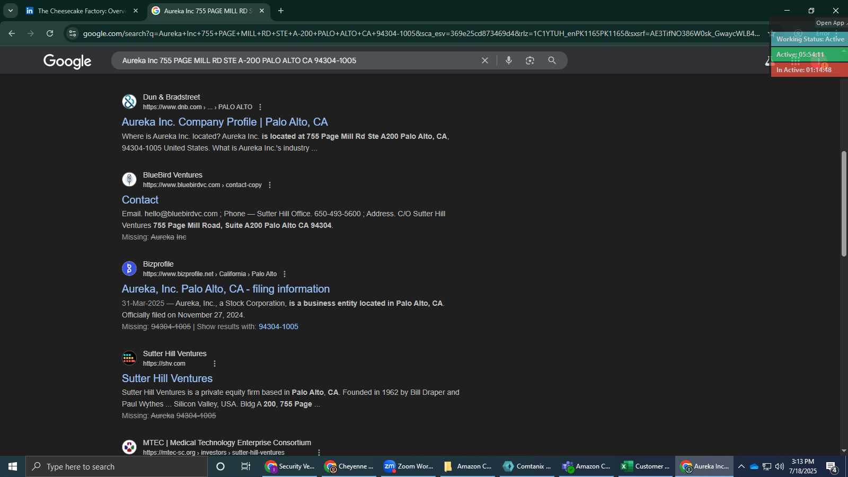Open Comtanix app on taskbar

pos(527,466)
